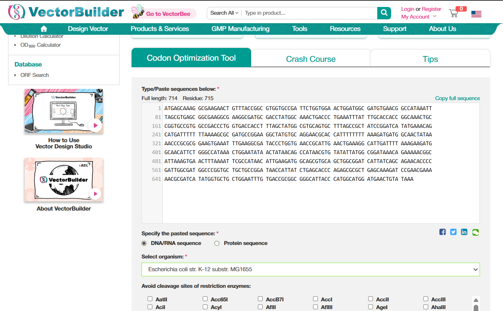Share page via Twitter icon
This screenshot has width=503, height=311.
tap(453, 232)
